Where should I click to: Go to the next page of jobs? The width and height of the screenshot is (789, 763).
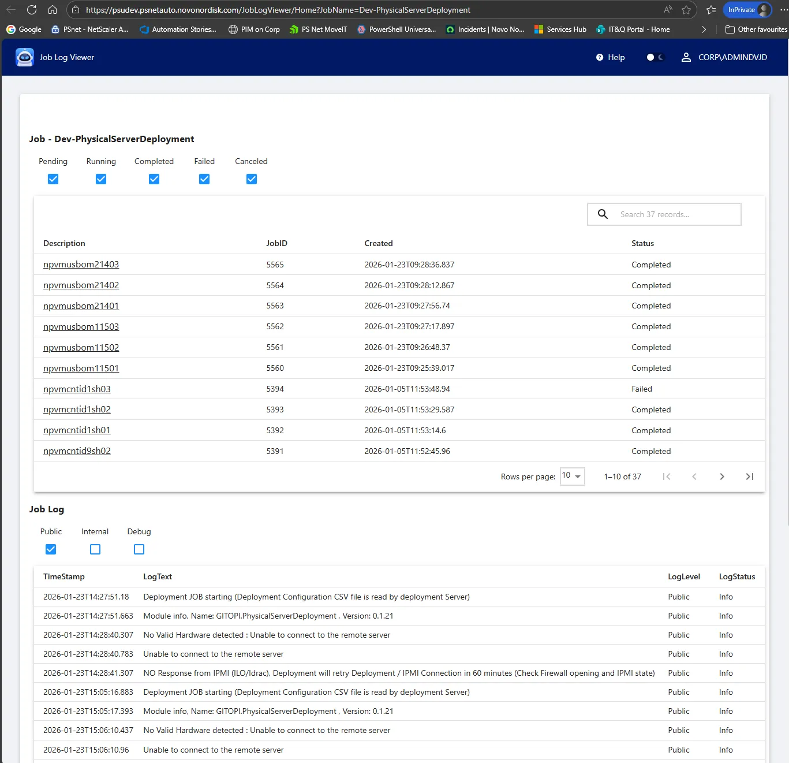721,477
